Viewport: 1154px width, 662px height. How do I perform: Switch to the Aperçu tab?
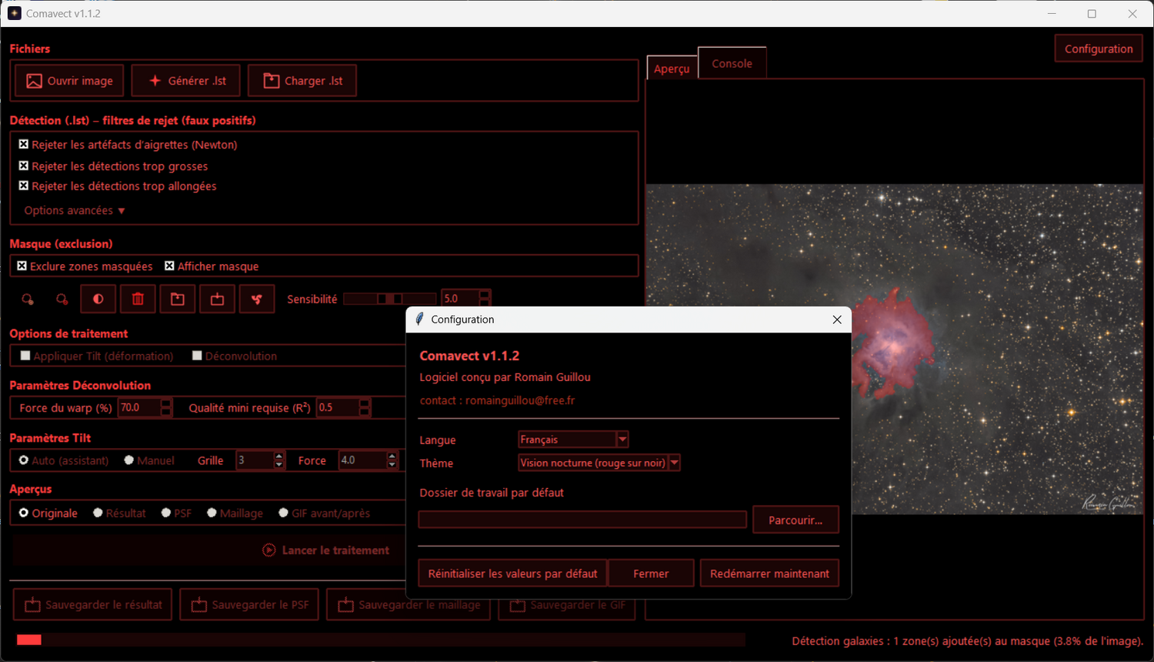(x=672, y=69)
